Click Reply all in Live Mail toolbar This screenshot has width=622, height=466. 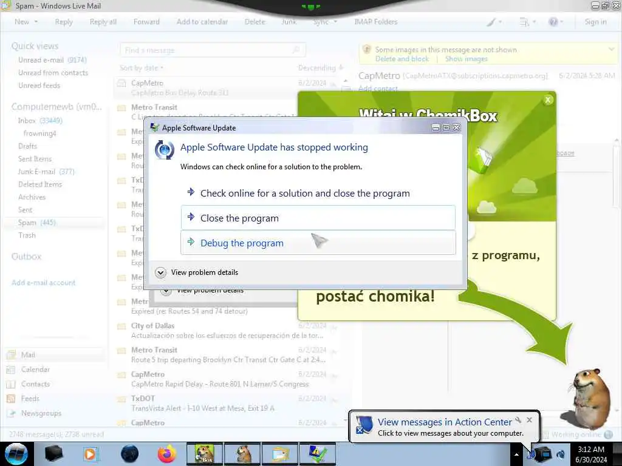(103, 22)
